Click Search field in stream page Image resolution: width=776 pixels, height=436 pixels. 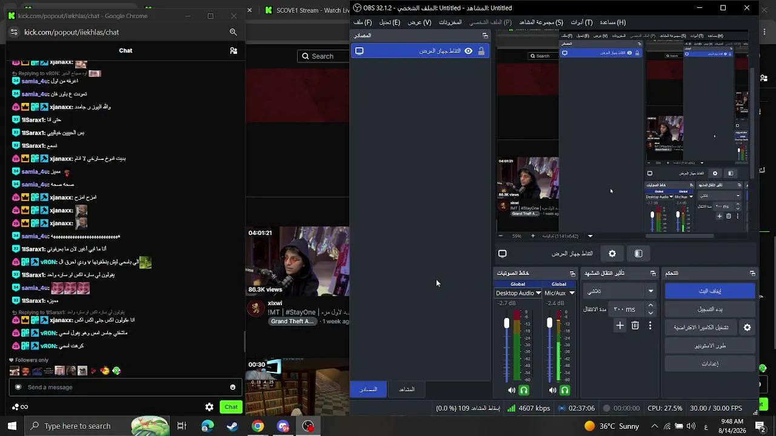coord(323,56)
